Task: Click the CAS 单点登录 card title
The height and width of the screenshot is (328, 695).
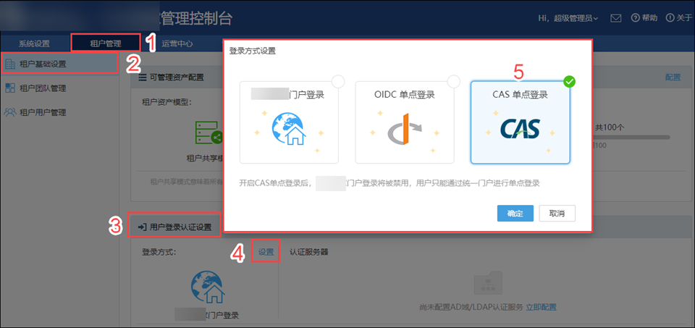Action: [520, 95]
